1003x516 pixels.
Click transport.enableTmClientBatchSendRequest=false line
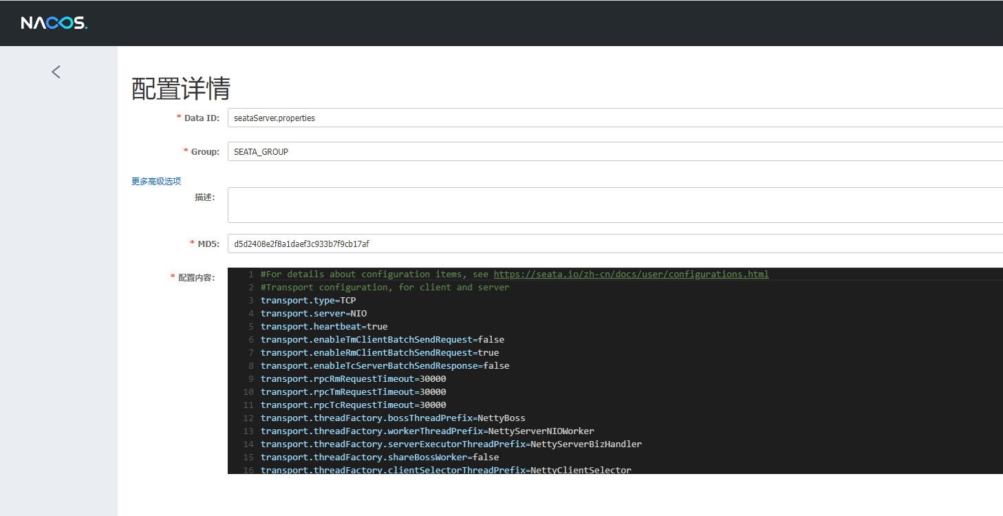pos(382,340)
